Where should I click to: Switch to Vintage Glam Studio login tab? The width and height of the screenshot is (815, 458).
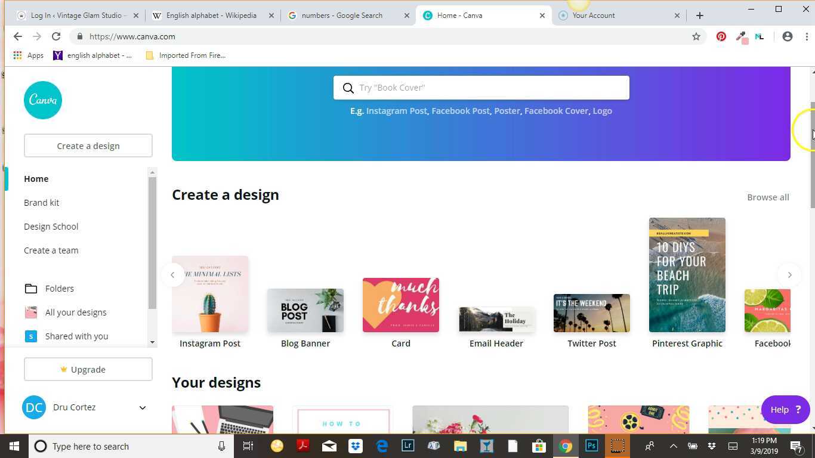pyautogui.click(x=78, y=16)
